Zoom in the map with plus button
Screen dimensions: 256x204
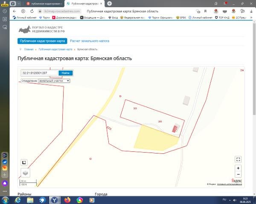(238, 168)
